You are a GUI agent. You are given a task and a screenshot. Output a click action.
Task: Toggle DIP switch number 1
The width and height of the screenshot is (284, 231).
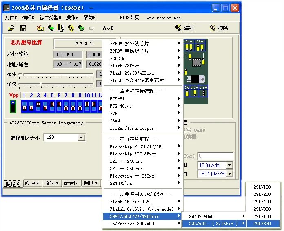coord(24,106)
